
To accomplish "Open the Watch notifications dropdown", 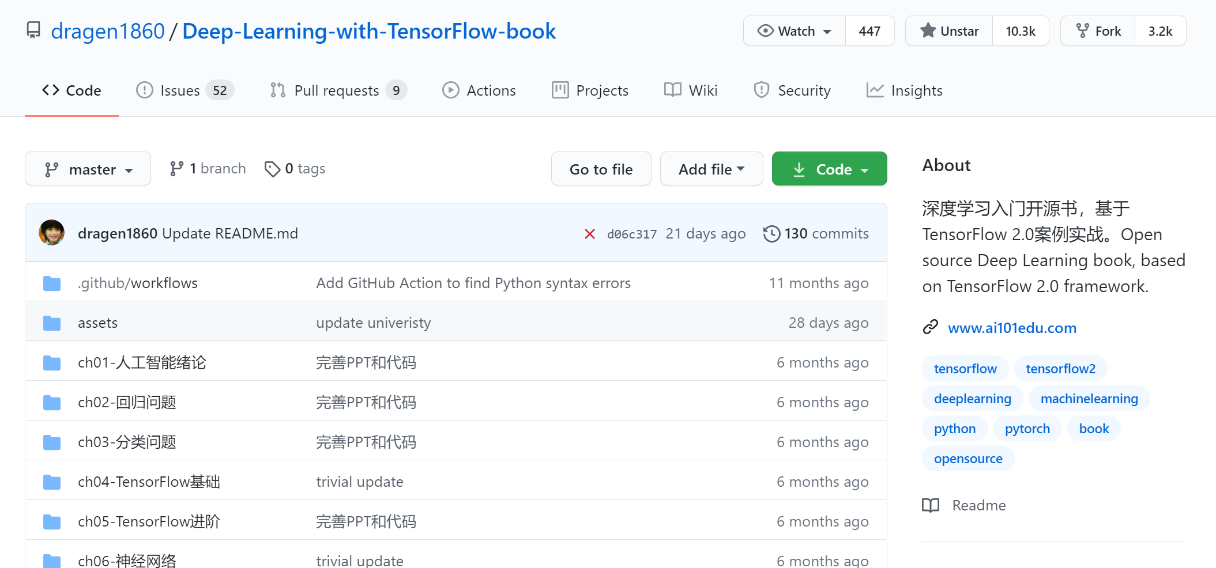I will click(x=795, y=31).
